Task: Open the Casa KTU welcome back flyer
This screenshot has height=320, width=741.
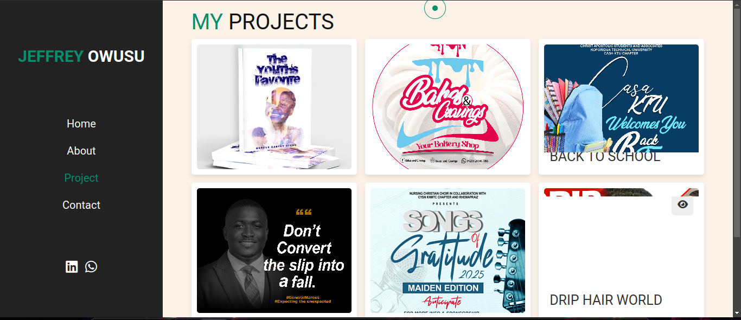Action: (x=621, y=98)
